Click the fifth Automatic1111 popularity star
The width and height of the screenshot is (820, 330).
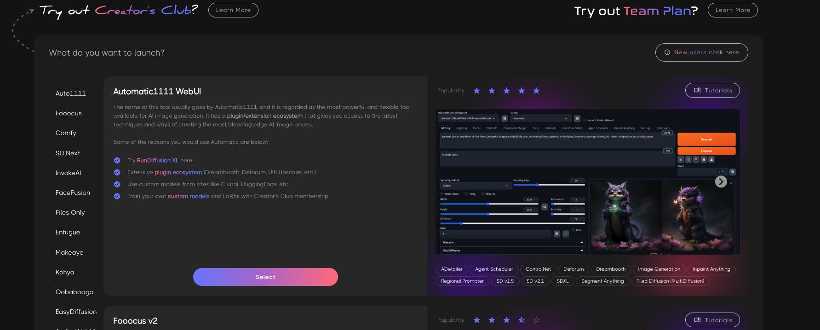point(536,91)
